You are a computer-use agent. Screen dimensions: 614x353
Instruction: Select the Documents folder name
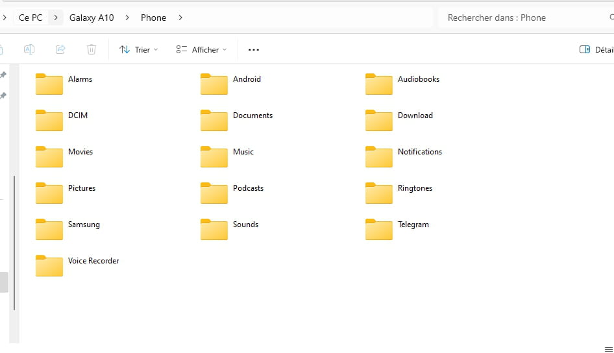252,116
